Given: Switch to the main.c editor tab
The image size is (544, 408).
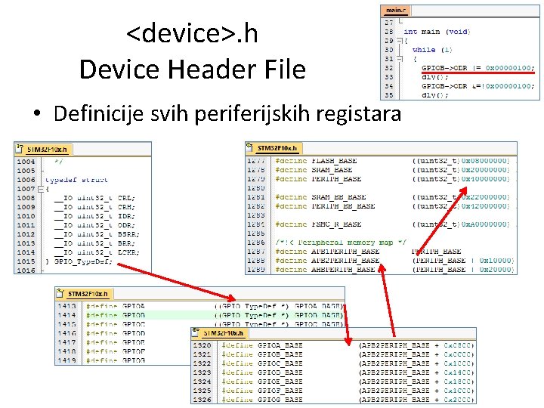Looking at the screenshot, I should pos(395,11).
